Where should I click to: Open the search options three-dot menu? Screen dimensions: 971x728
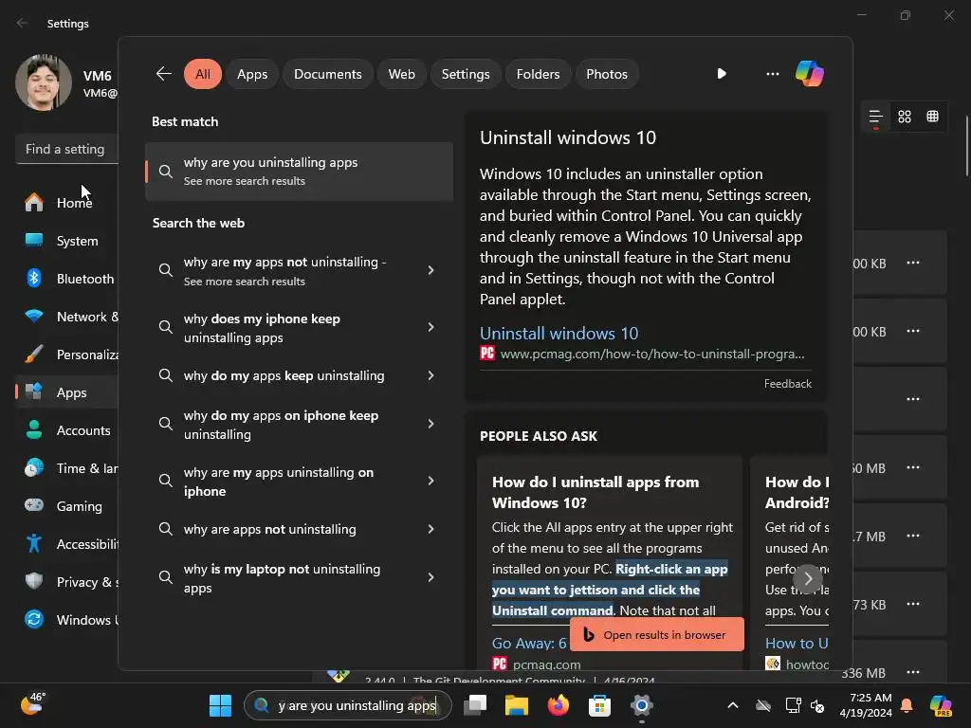pyautogui.click(x=772, y=74)
